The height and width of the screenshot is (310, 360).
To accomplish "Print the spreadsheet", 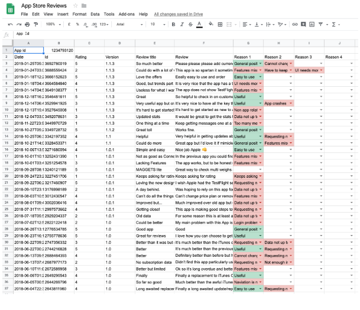I will pyautogui.click(x=27, y=24).
